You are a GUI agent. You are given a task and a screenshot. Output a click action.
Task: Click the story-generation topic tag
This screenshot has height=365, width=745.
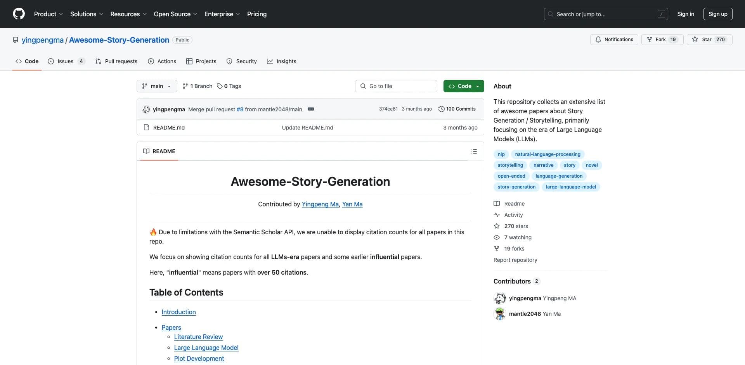516,187
